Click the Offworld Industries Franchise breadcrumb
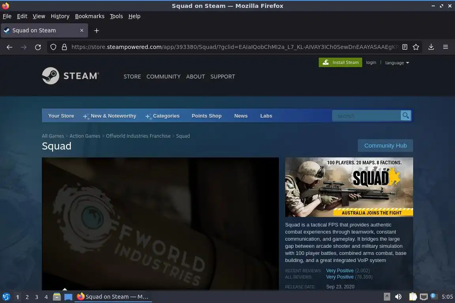This screenshot has height=303, width=455. (138, 136)
